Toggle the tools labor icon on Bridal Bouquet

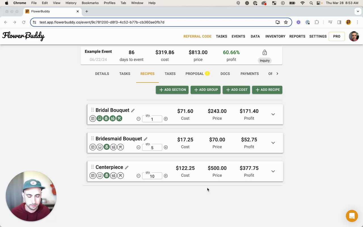coord(119,118)
